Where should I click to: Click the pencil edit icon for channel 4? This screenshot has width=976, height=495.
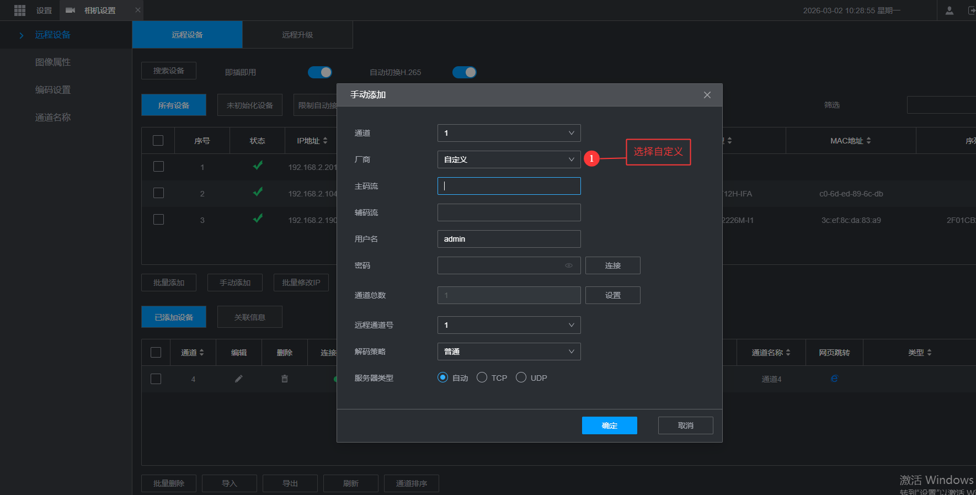(238, 379)
